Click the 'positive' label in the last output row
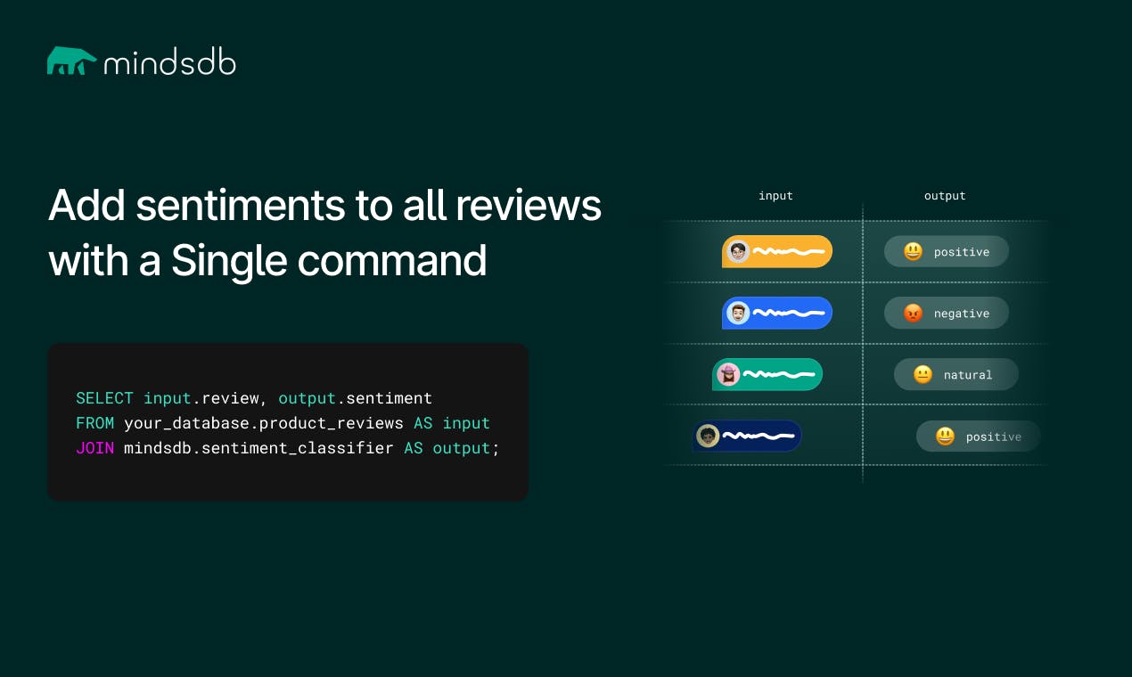The image size is (1132, 677). point(994,436)
